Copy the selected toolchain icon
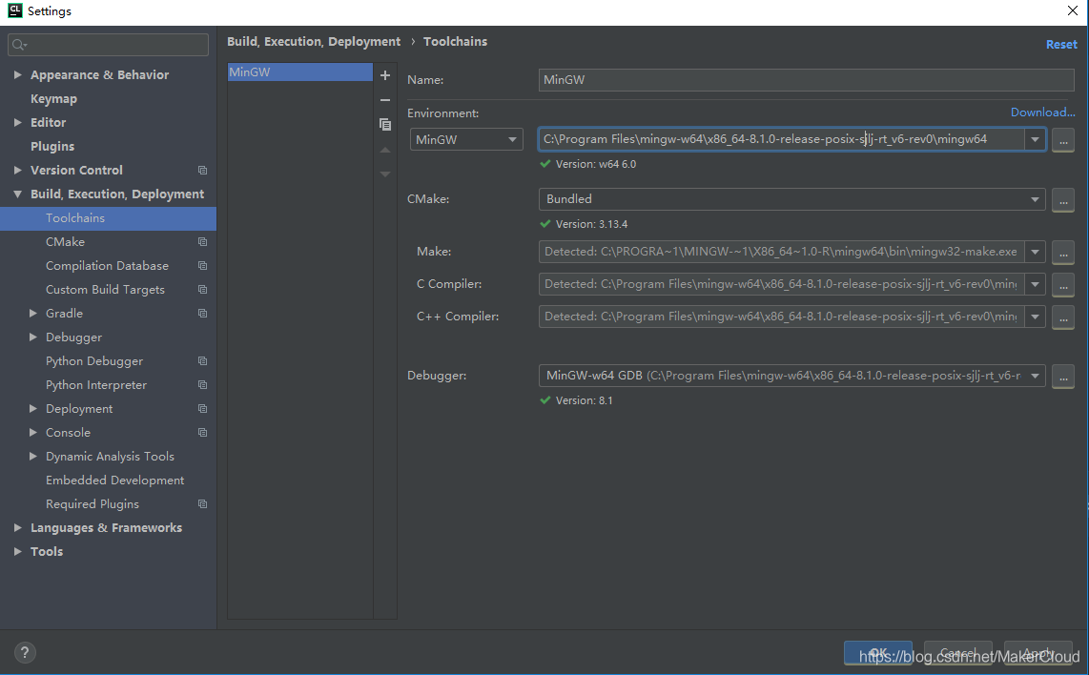The width and height of the screenshot is (1089, 675). click(384, 124)
